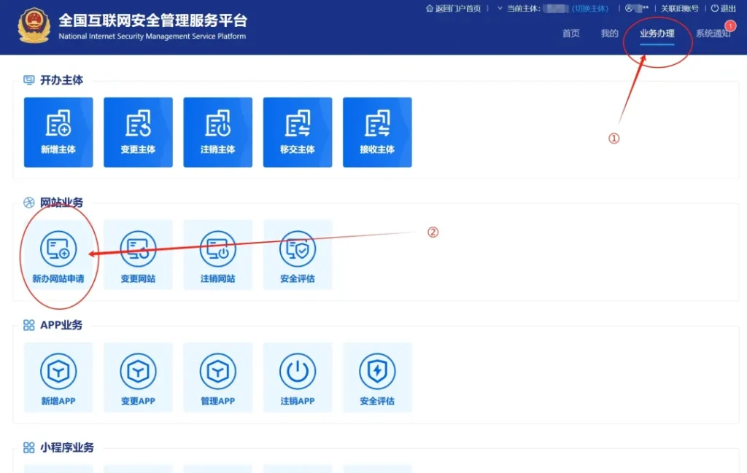The height and width of the screenshot is (473, 747).
Task: Open the 变更网站 tile
Action: coord(138,255)
